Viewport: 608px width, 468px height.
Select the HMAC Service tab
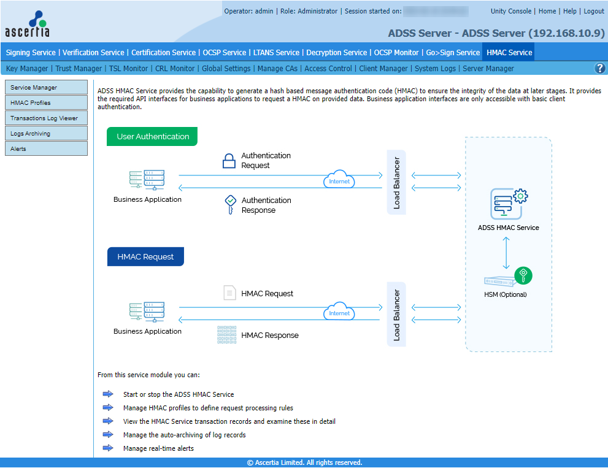(509, 53)
